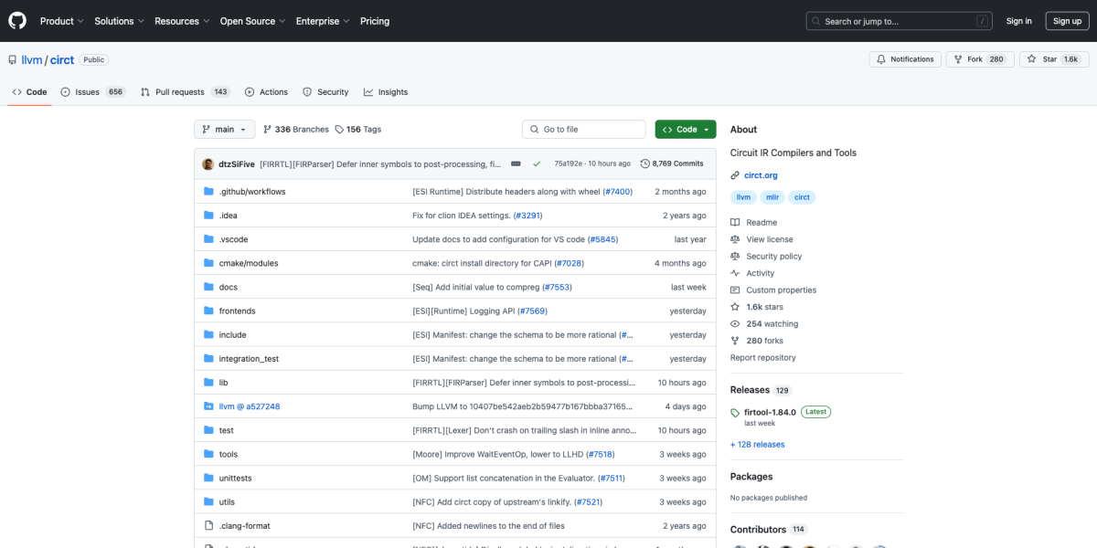Open the main branch dropdown
The height and width of the screenshot is (548, 1097).
(224, 130)
